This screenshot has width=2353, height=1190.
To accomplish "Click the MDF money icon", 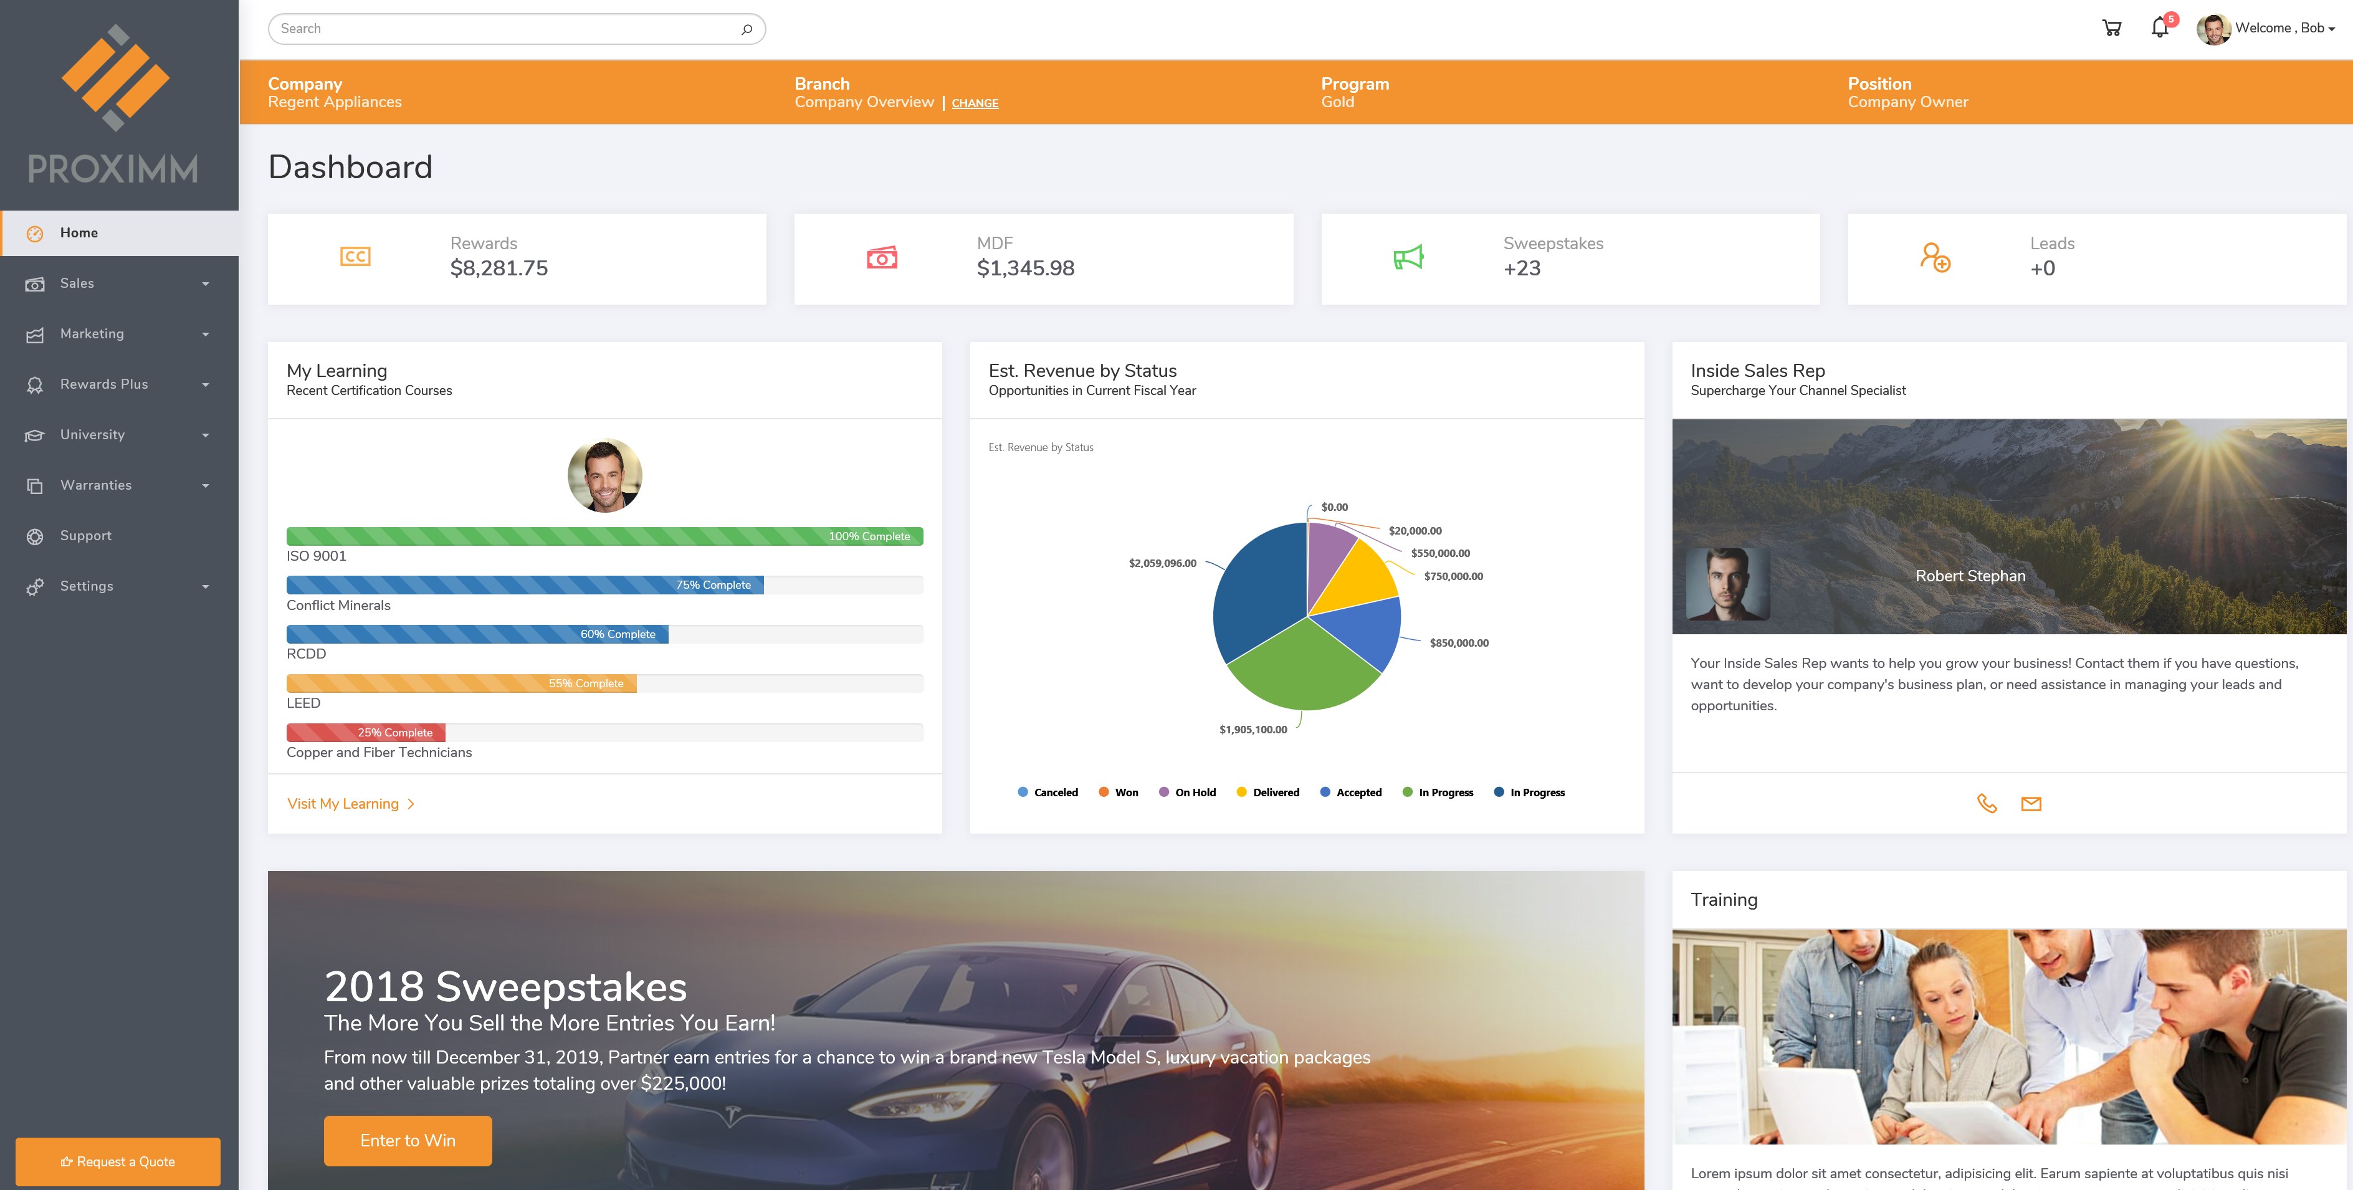I will [882, 257].
